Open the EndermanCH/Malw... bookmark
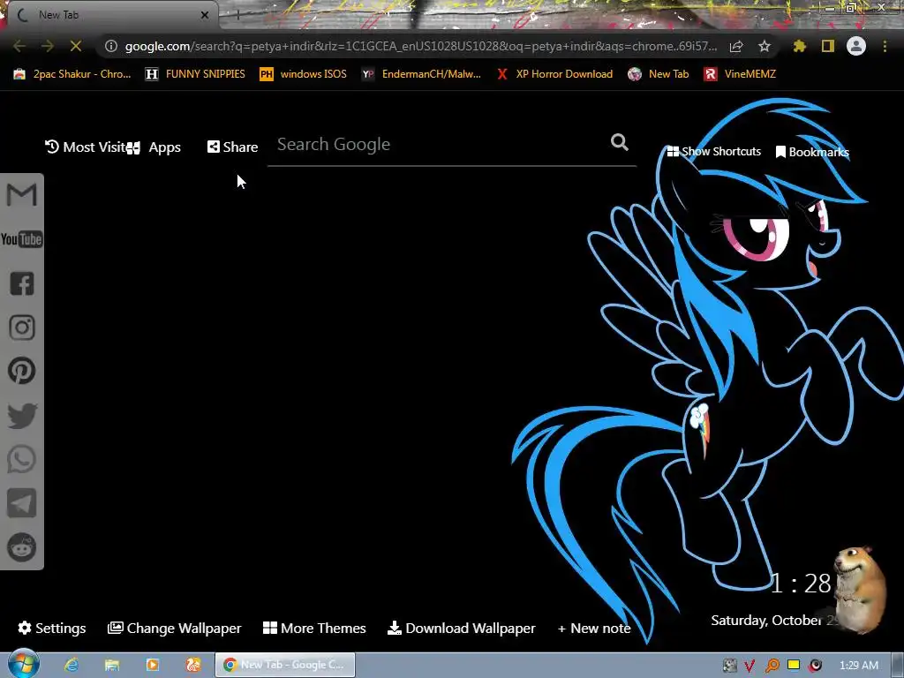The height and width of the screenshot is (678, 904). coord(421,74)
